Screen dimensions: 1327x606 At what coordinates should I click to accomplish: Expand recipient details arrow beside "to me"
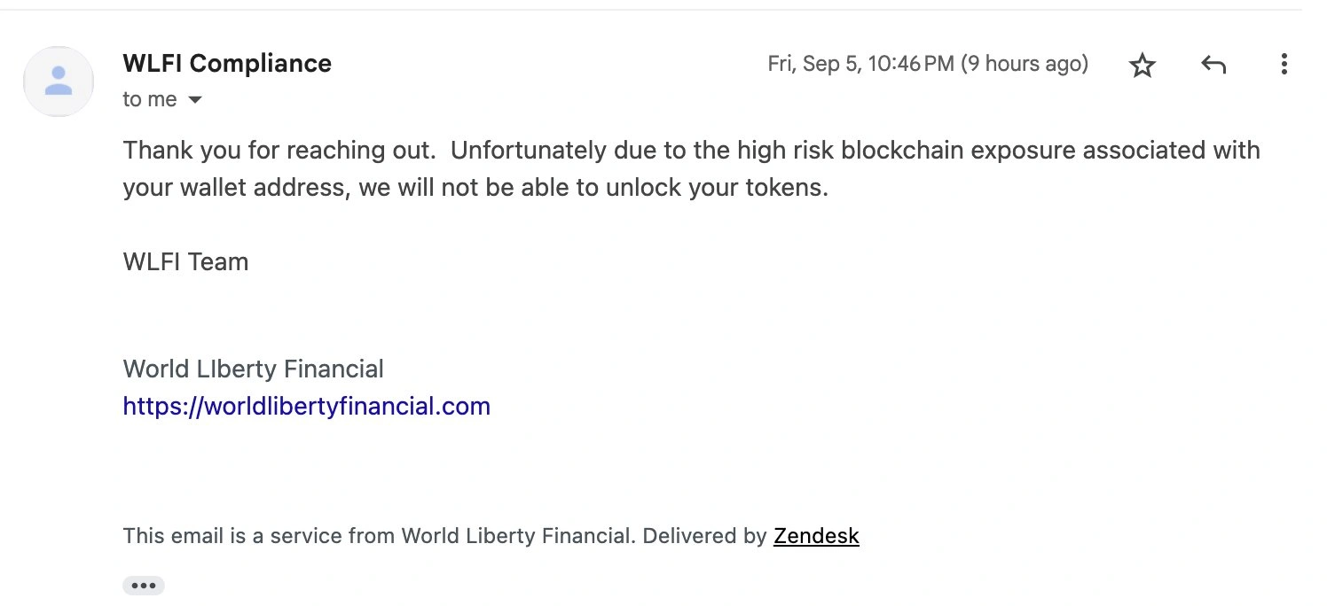click(195, 100)
